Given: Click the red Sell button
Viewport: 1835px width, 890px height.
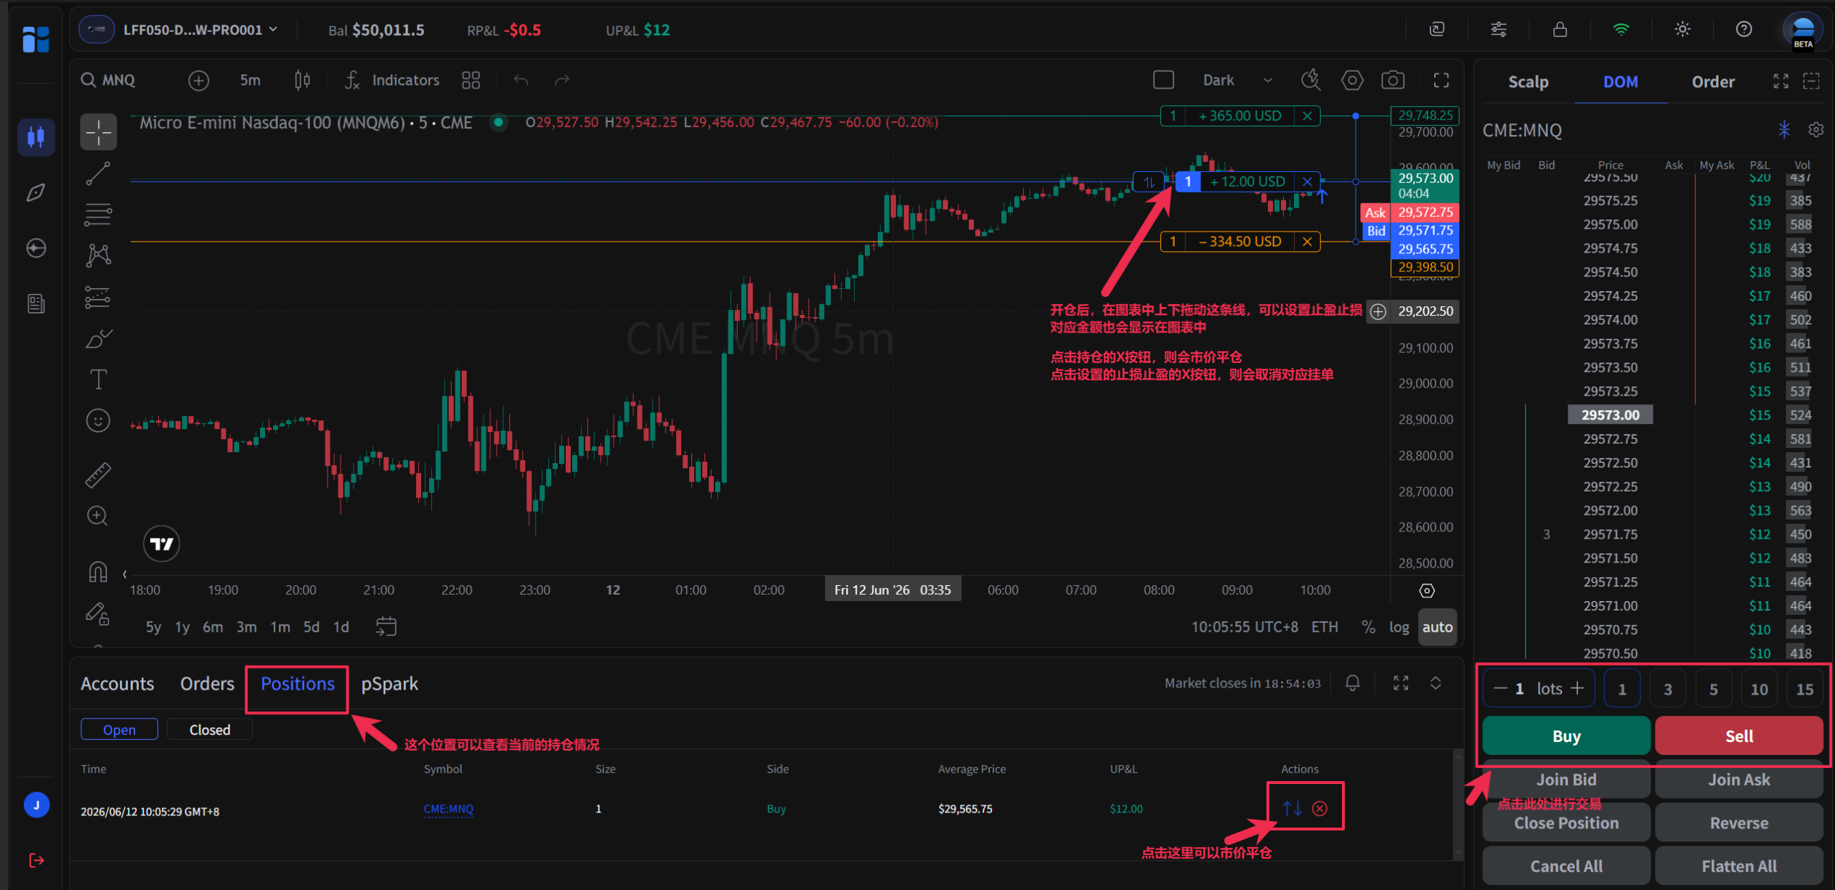Looking at the screenshot, I should pyautogui.click(x=1739, y=736).
